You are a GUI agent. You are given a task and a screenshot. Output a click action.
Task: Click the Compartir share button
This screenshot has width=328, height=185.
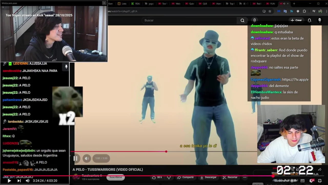coord(186,177)
